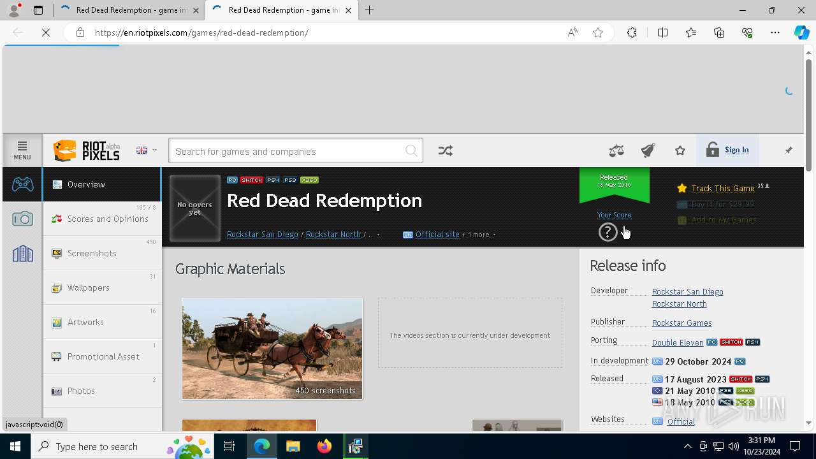
Task: Open the Screenshots tab
Action: tap(102, 253)
